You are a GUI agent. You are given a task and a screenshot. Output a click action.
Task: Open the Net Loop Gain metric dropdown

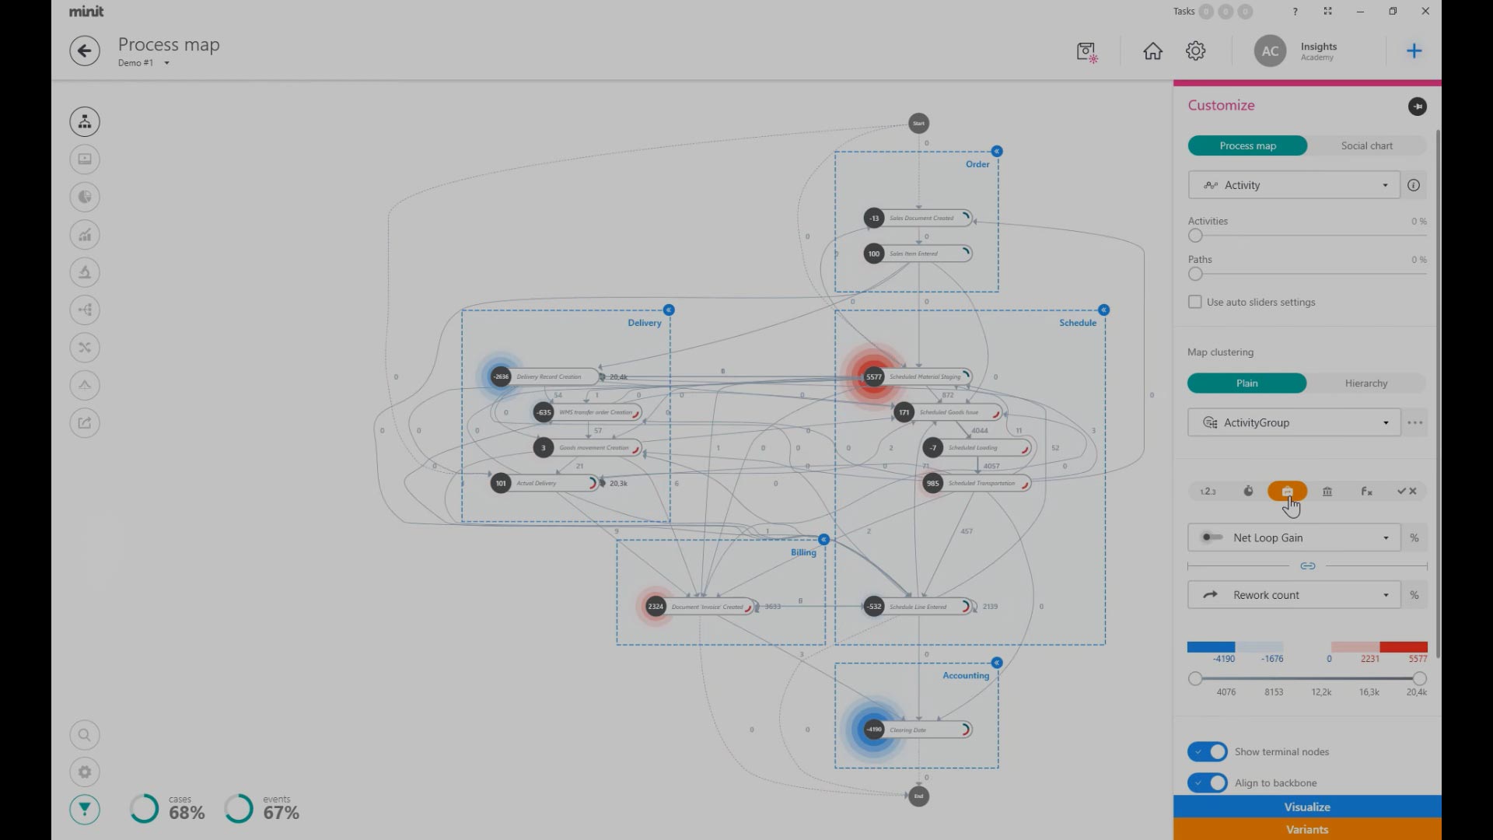click(x=1386, y=537)
